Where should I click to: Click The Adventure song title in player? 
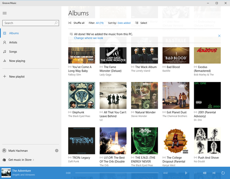pyautogui.click(x=21, y=171)
